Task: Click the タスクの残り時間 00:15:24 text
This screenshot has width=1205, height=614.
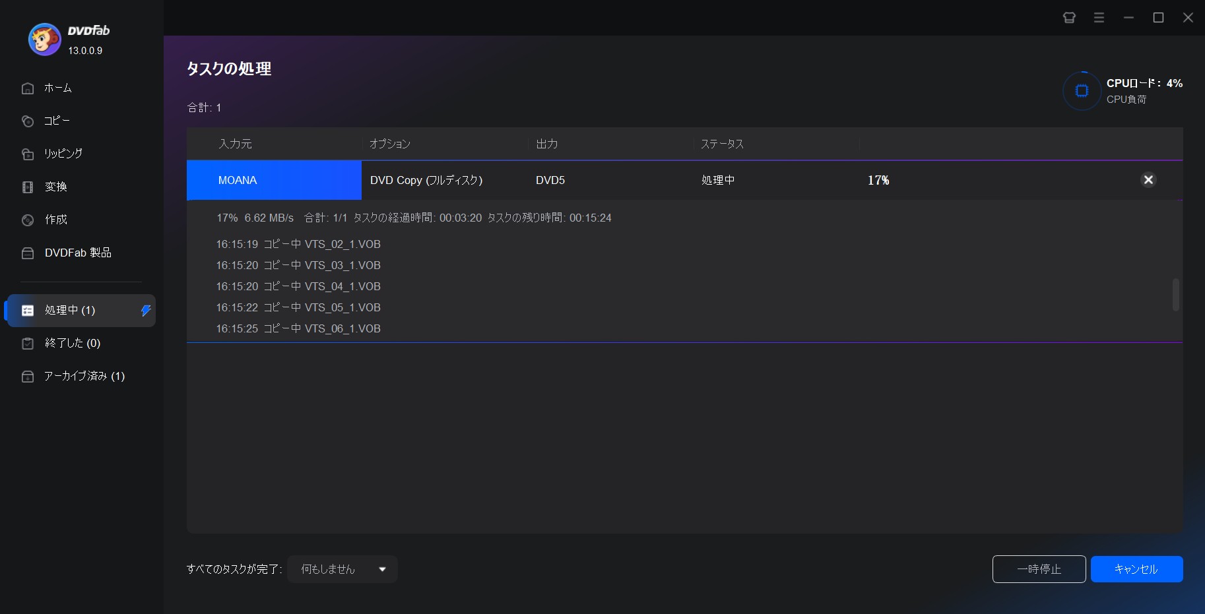Action: point(549,218)
